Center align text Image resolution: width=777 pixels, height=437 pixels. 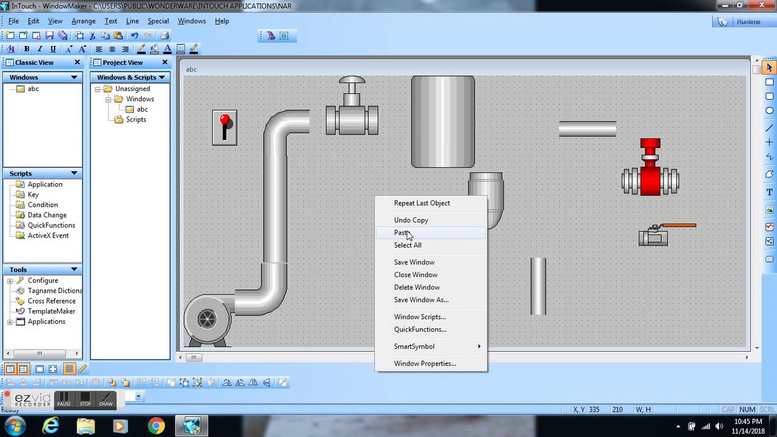(x=112, y=49)
